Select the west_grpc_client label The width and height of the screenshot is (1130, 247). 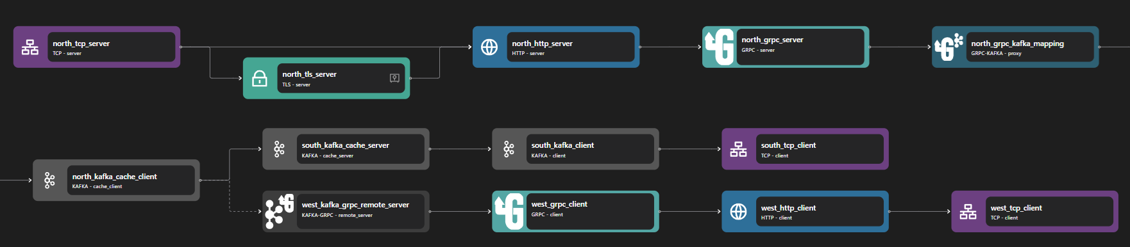(559, 204)
